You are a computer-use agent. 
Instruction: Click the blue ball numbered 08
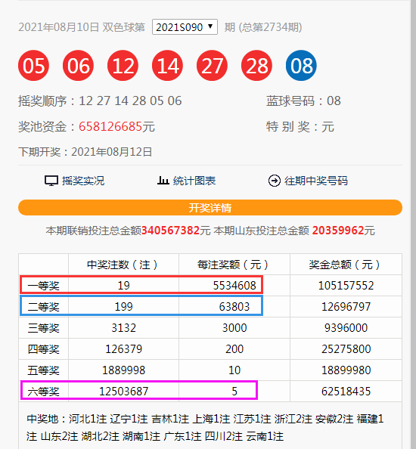pyautogui.click(x=301, y=66)
